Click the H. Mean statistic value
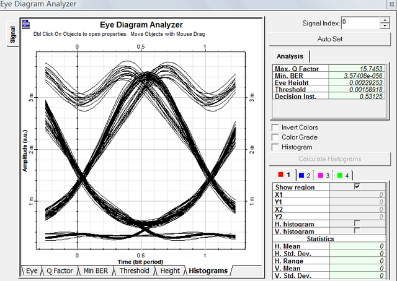Screen dimensions: 397x281 [x=357, y=246]
